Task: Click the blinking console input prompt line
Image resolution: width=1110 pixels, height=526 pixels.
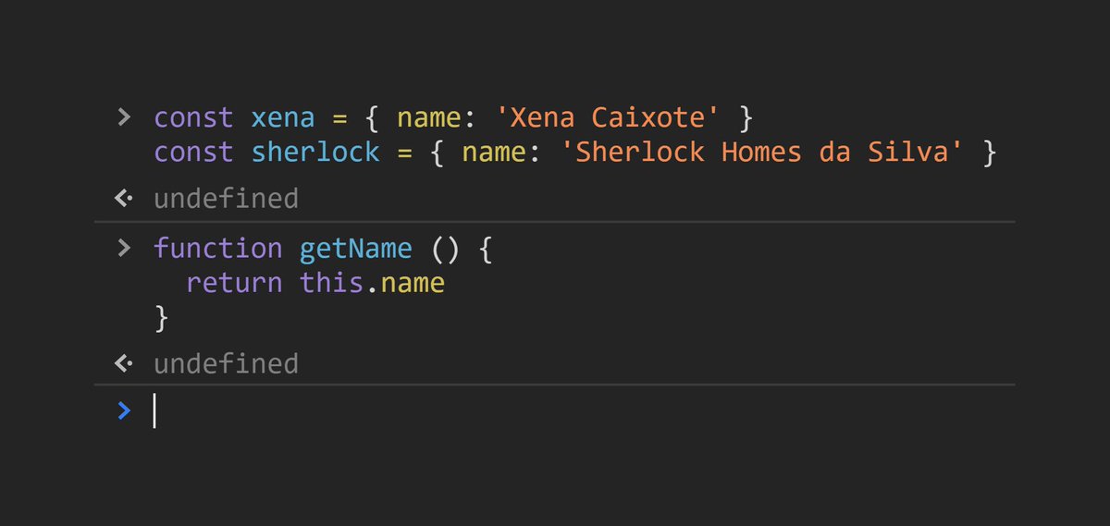Action: (555, 410)
